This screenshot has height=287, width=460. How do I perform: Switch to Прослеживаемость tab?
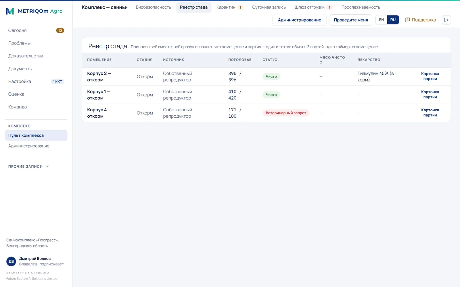[361, 7]
